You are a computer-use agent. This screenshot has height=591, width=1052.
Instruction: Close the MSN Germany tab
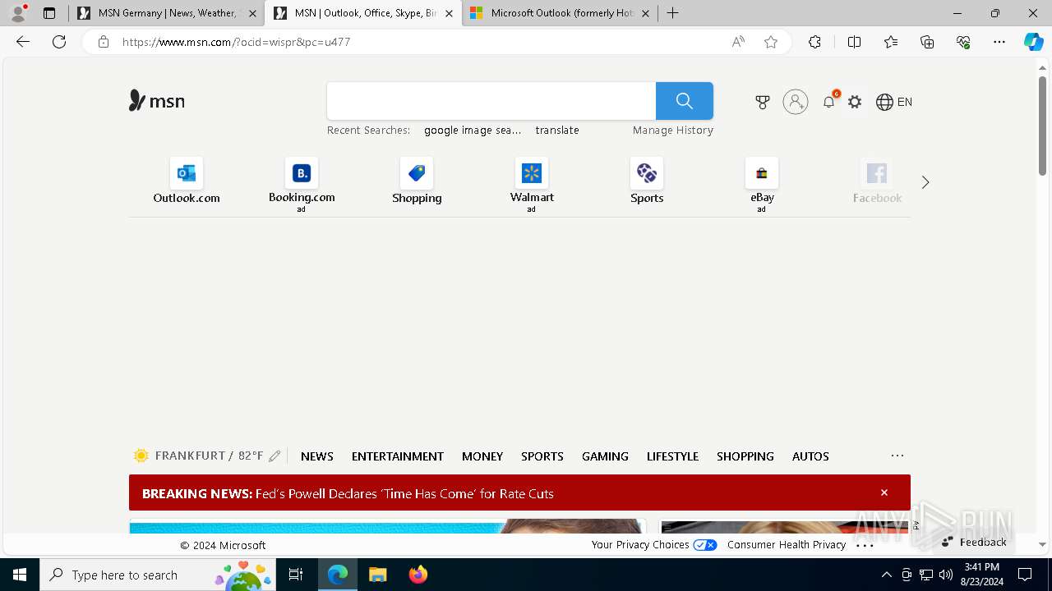click(252, 13)
